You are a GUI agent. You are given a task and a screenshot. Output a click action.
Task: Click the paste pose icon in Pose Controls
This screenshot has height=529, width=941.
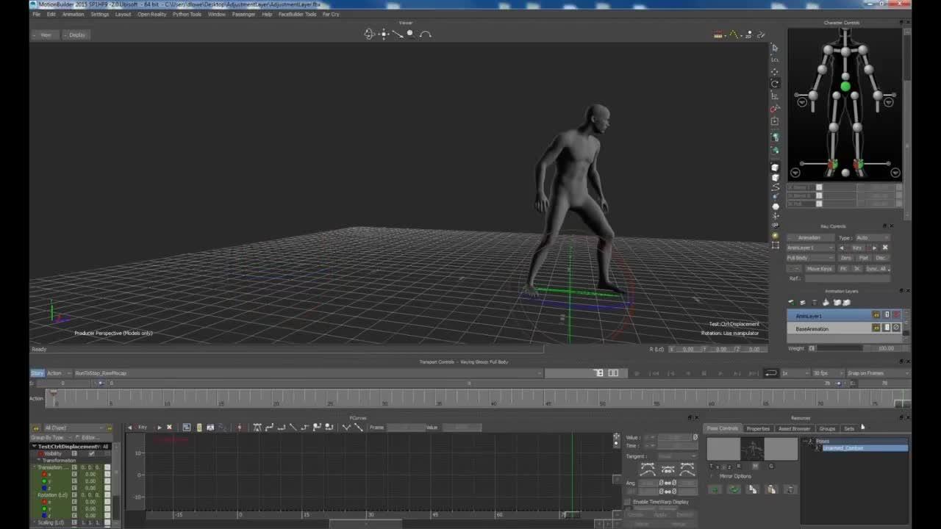[770, 490]
